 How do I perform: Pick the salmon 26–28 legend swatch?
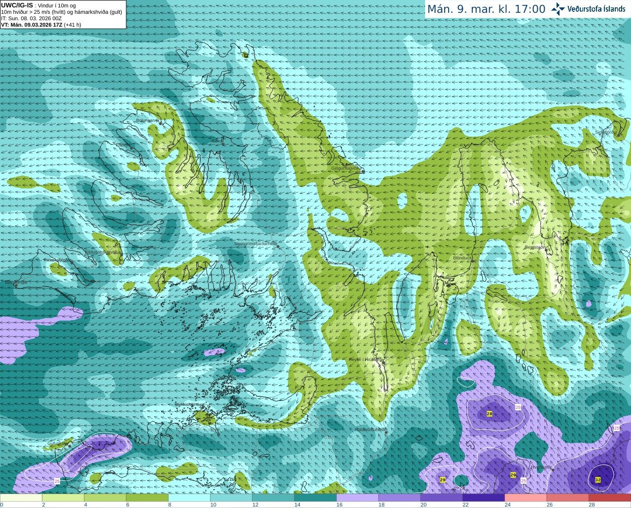click(568, 498)
